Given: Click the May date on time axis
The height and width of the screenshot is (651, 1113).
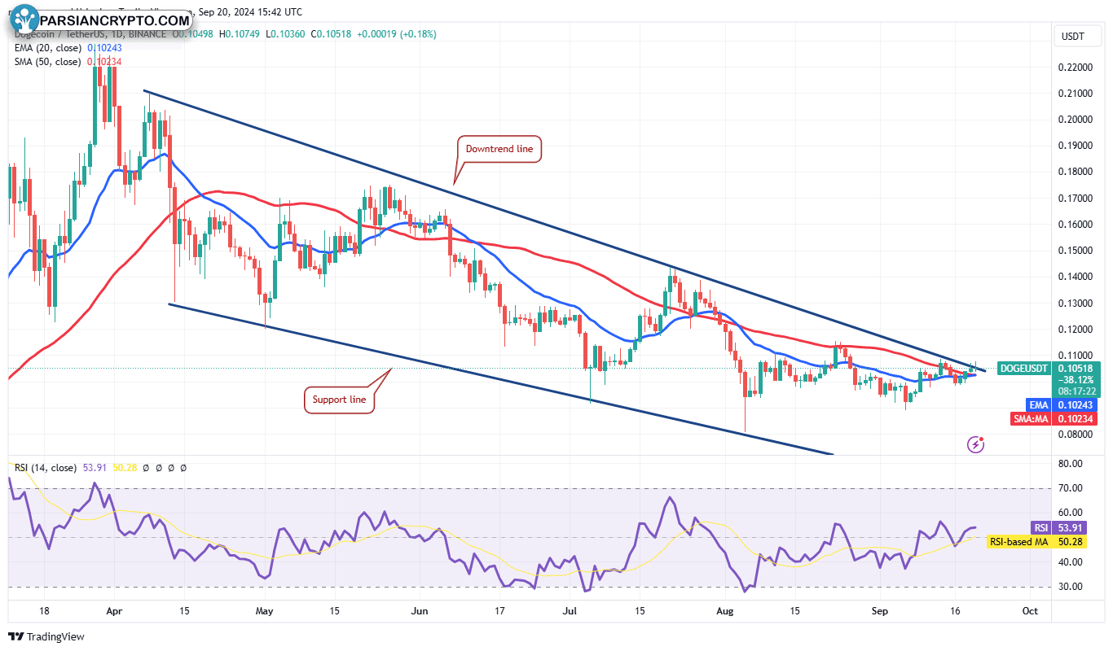Looking at the screenshot, I should (x=264, y=611).
